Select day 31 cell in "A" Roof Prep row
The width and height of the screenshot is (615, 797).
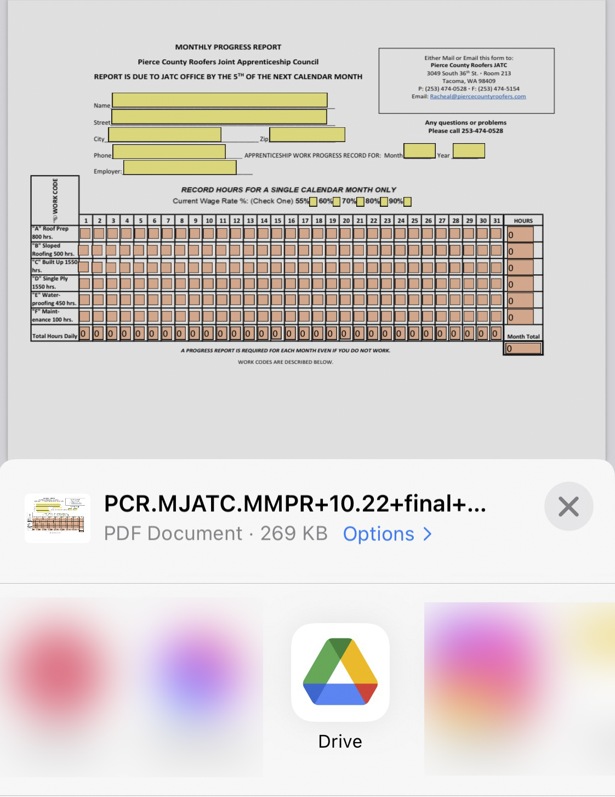496,233
